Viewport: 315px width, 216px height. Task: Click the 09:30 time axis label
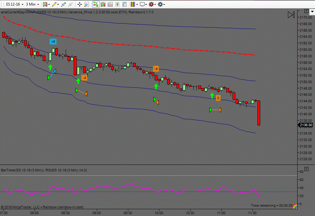[128, 213]
